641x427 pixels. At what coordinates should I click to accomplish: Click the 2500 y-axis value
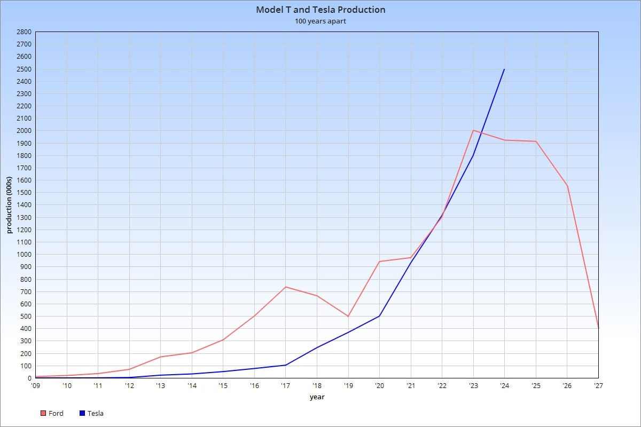click(25, 69)
